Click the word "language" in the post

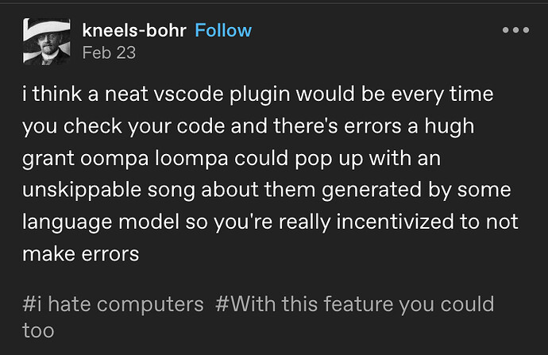click(x=67, y=223)
